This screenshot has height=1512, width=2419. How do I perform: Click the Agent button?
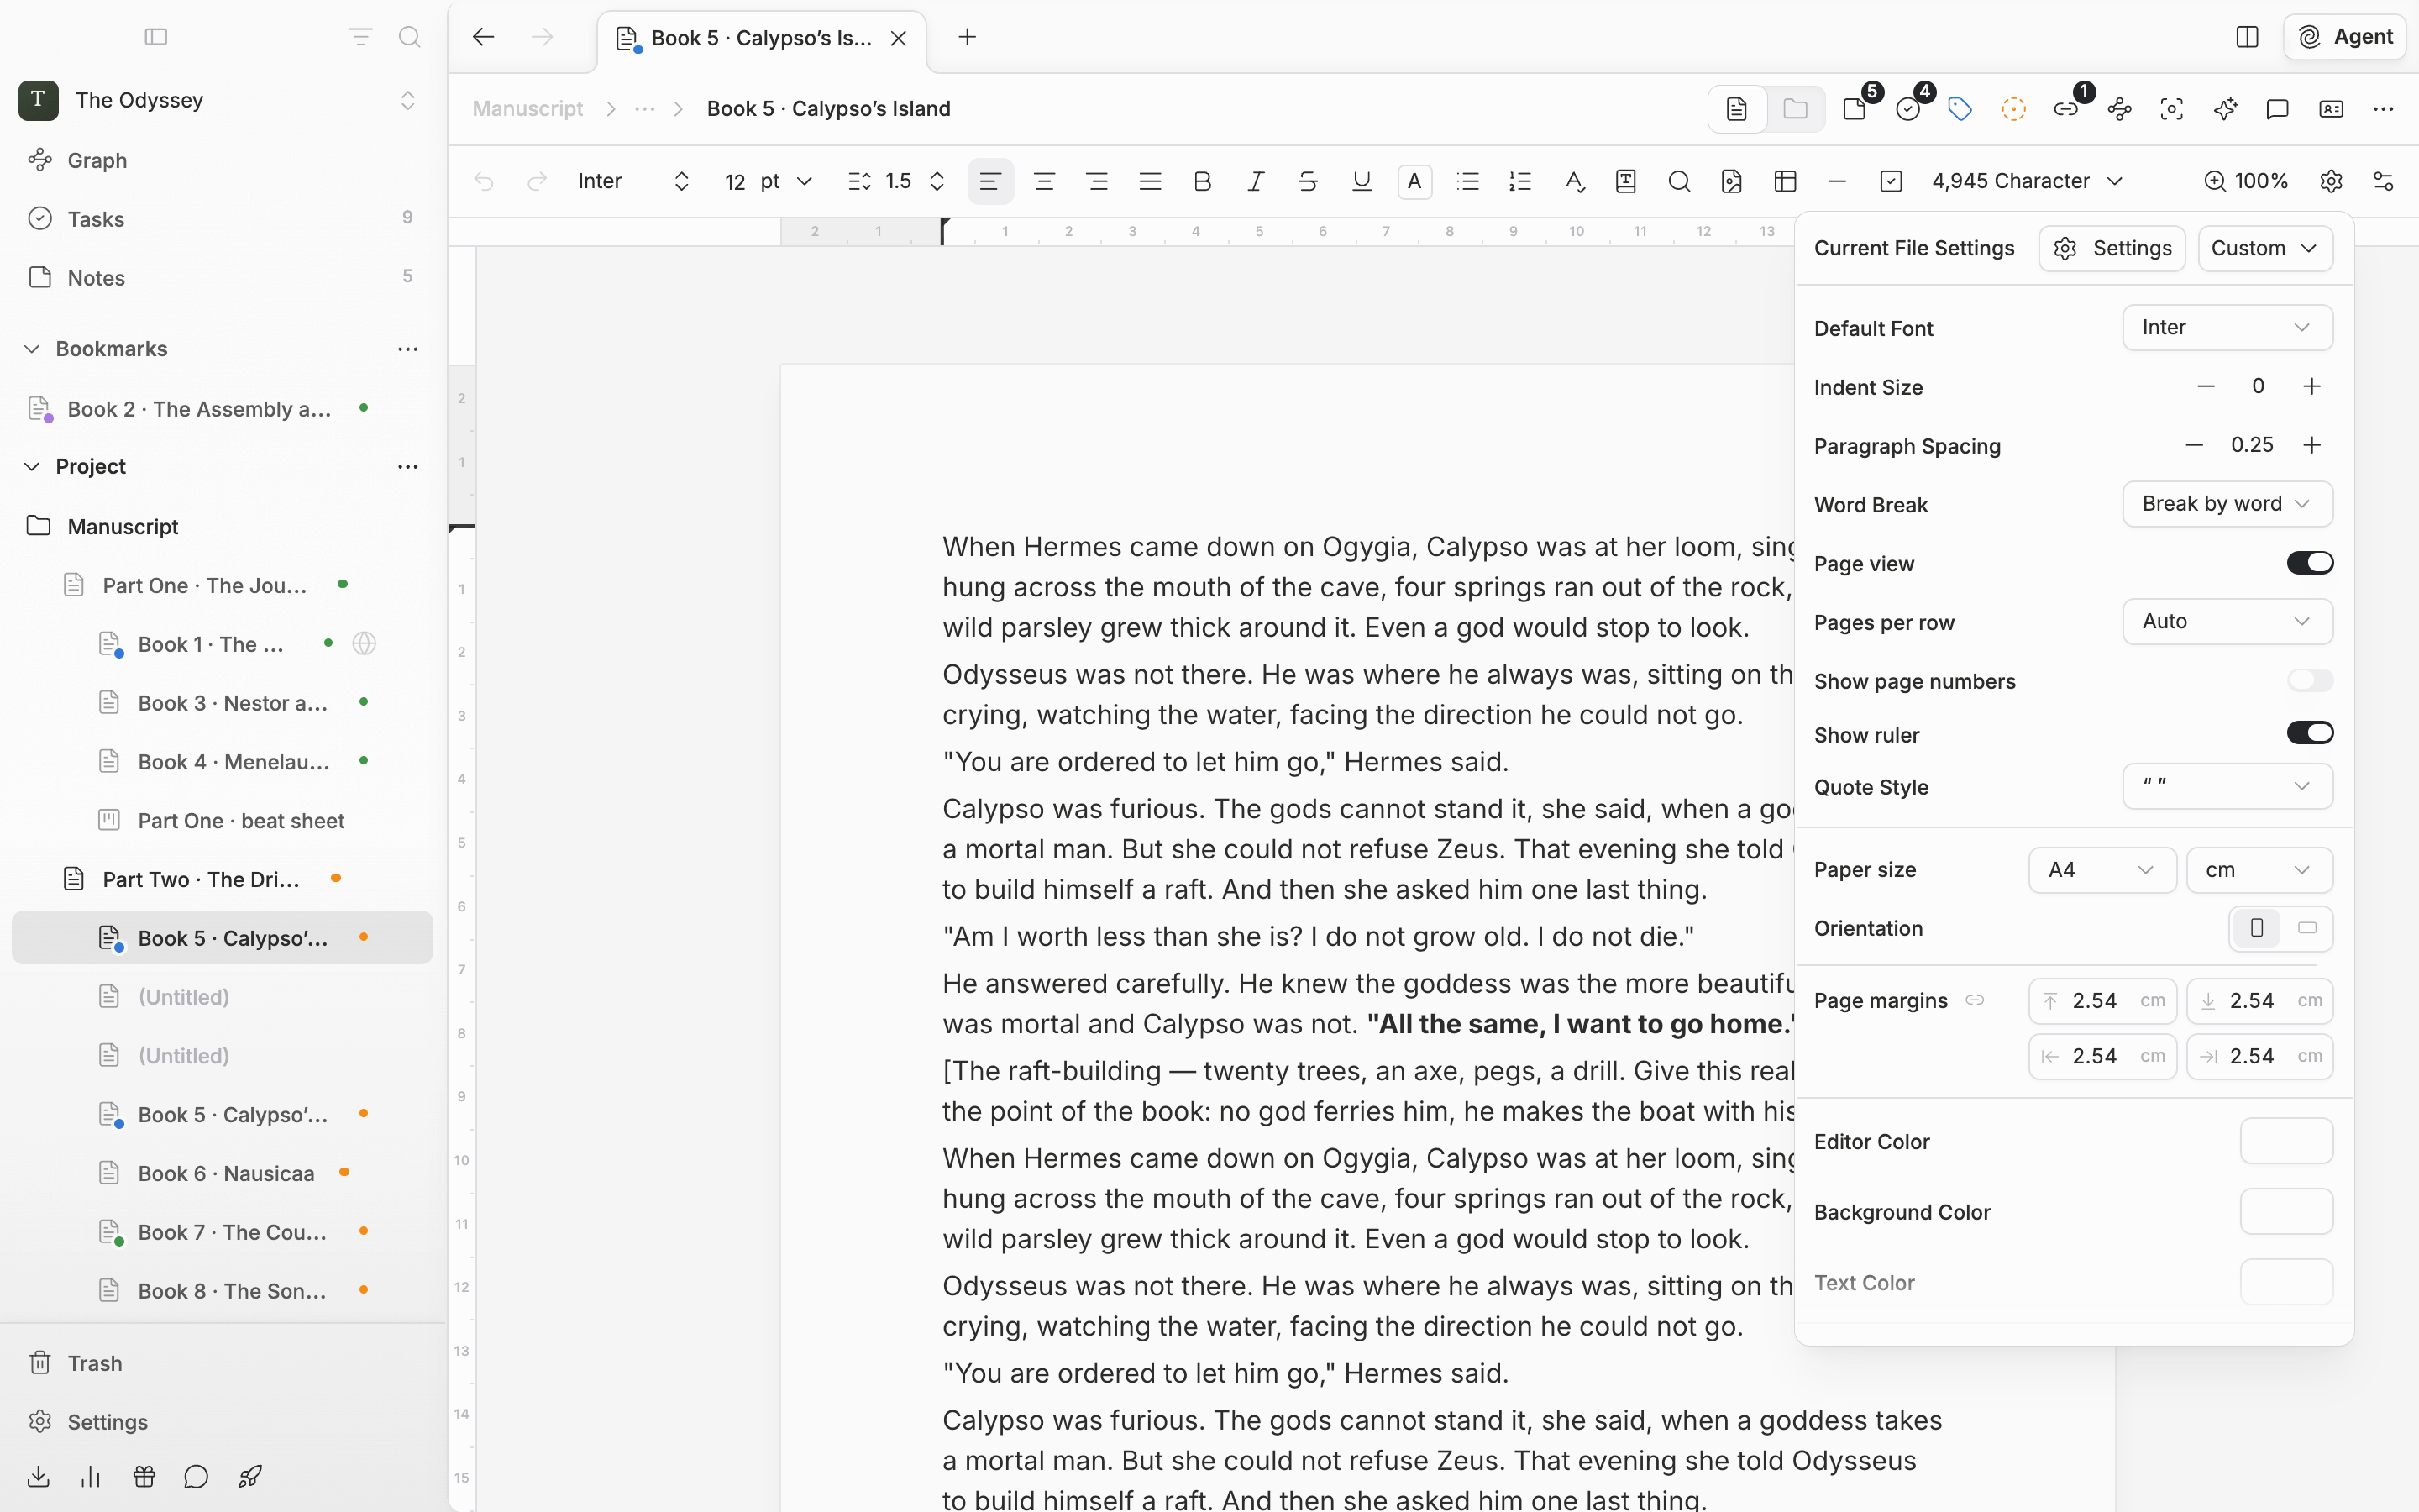(2344, 37)
